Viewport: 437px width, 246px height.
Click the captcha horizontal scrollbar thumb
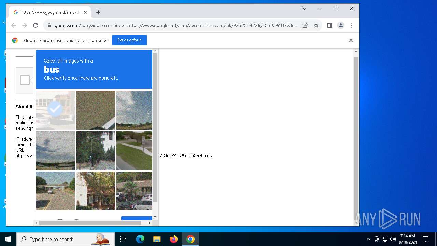point(90,223)
